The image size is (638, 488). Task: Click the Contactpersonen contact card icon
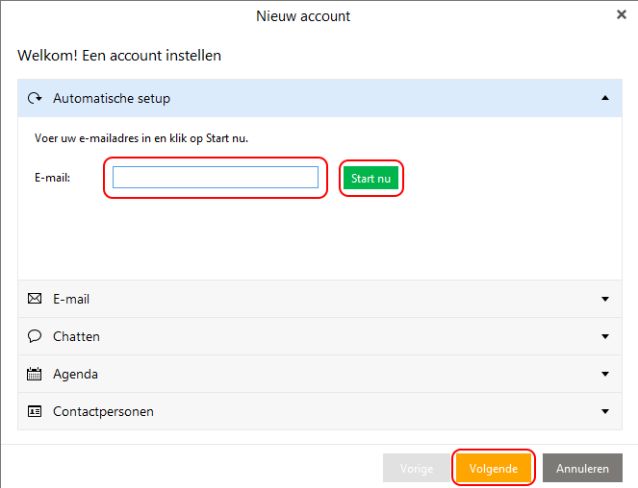[x=35, y=411]
